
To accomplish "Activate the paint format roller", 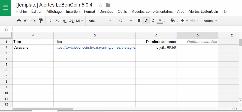I will 41,21.
